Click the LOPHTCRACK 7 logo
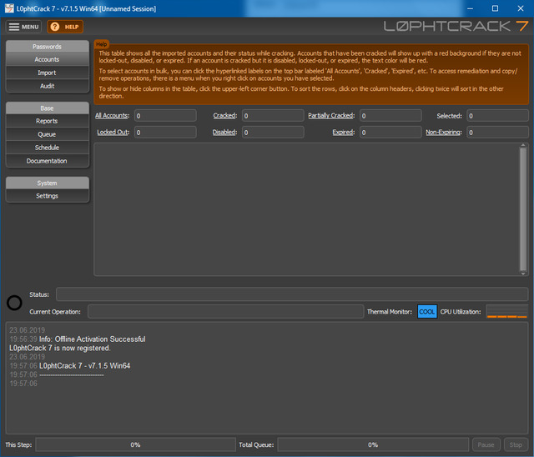 pyautogui.click(x=456, y=27)
